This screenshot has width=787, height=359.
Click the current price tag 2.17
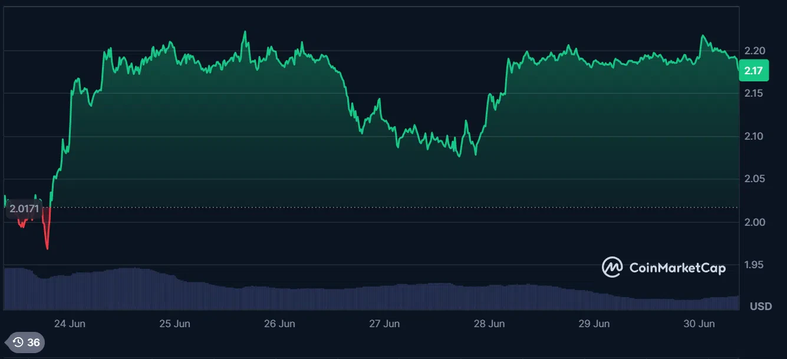[x=753, y=71]
